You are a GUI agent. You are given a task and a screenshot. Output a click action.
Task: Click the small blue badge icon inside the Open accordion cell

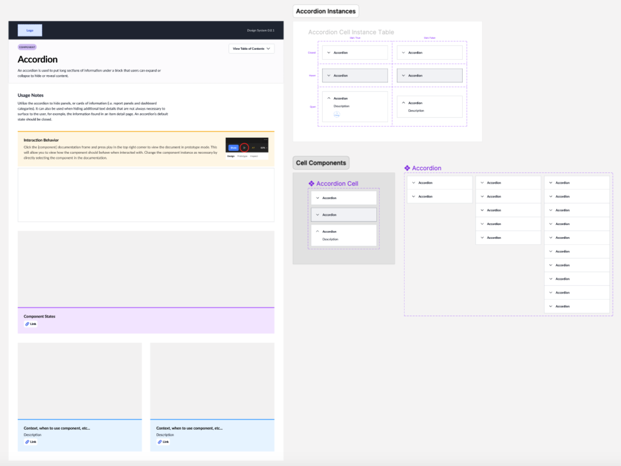tap(337, 114)
